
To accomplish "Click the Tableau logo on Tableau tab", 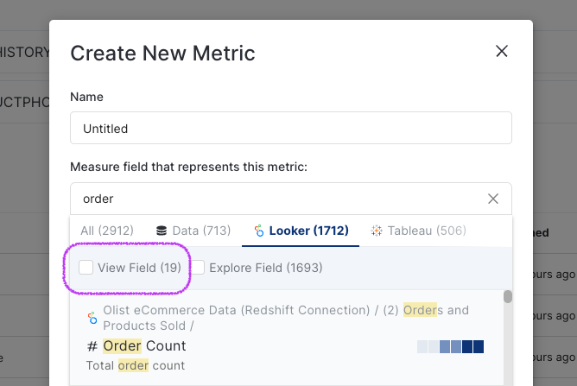I will pos(376,231).
